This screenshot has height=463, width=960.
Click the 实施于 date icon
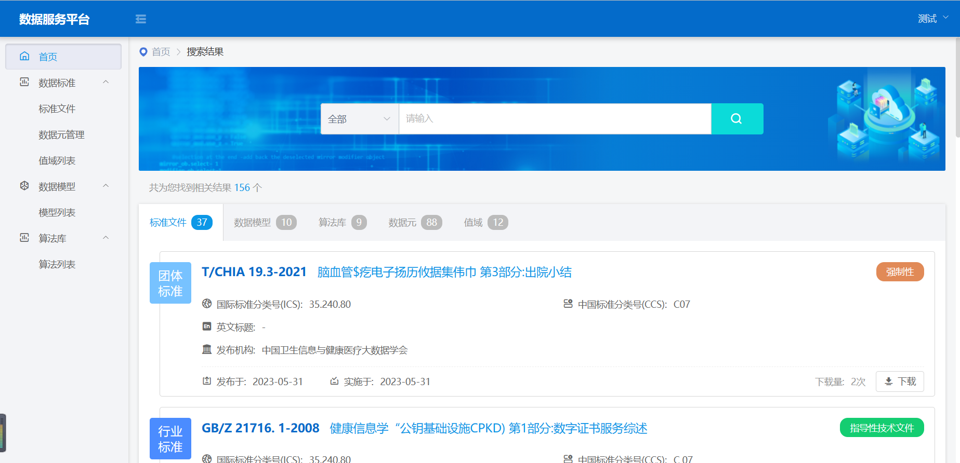(334, 381)
